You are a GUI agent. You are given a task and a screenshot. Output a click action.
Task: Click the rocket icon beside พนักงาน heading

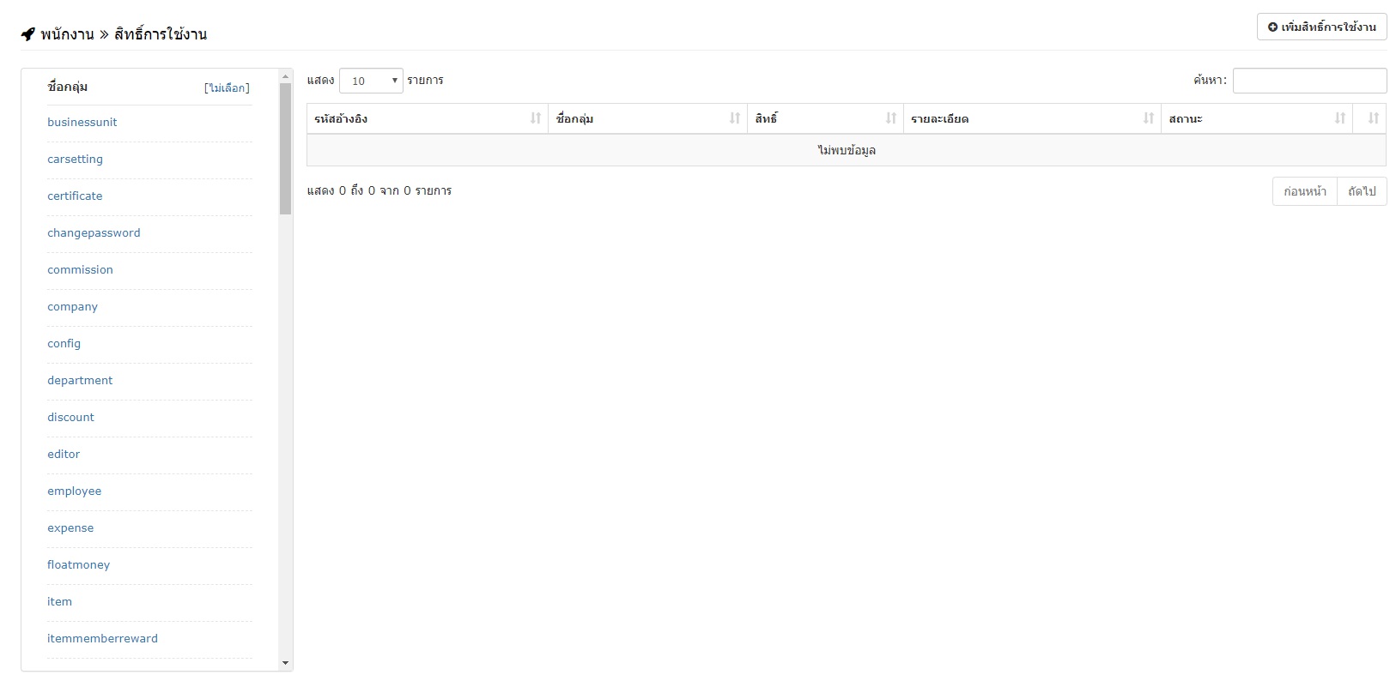28,34
